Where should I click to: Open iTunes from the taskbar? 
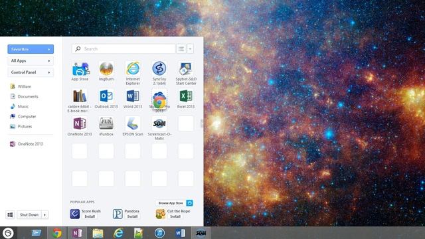(159, 233)
